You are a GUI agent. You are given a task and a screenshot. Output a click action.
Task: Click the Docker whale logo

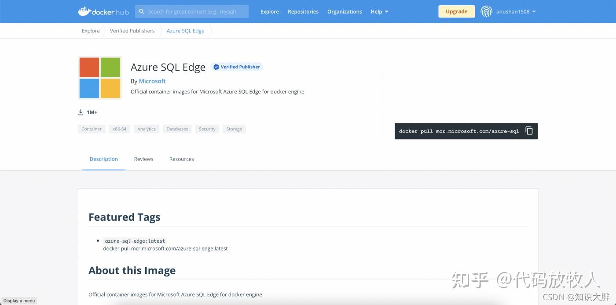[85, 11]
